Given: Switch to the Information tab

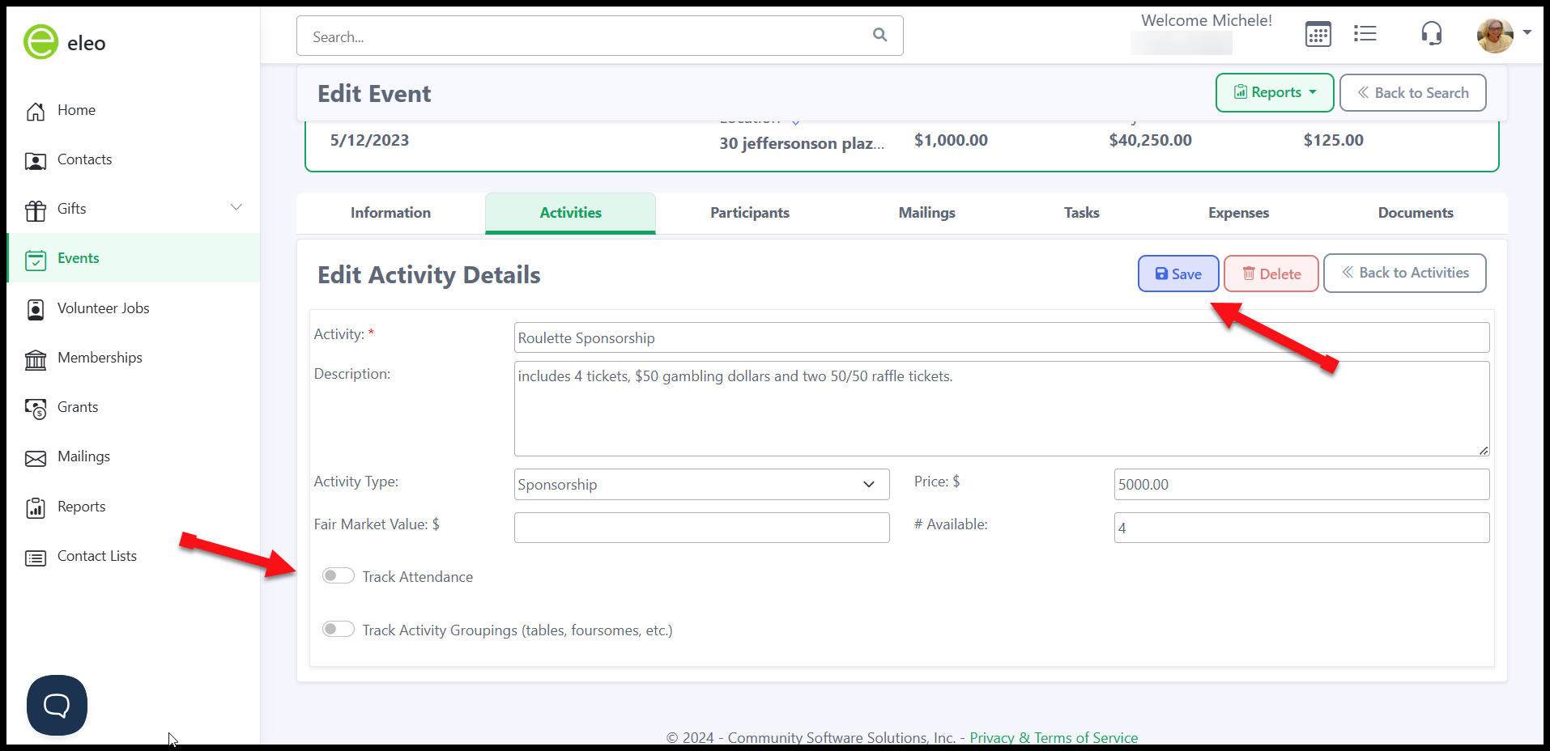Looking at the screenshot, I should click(x=390, y=213).
